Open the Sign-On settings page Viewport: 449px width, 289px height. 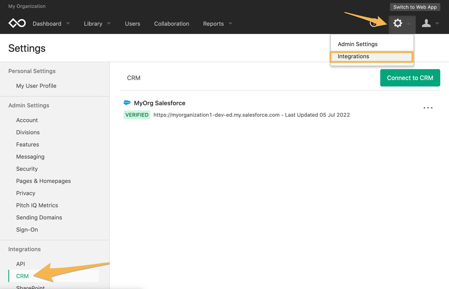pos(27,230)
